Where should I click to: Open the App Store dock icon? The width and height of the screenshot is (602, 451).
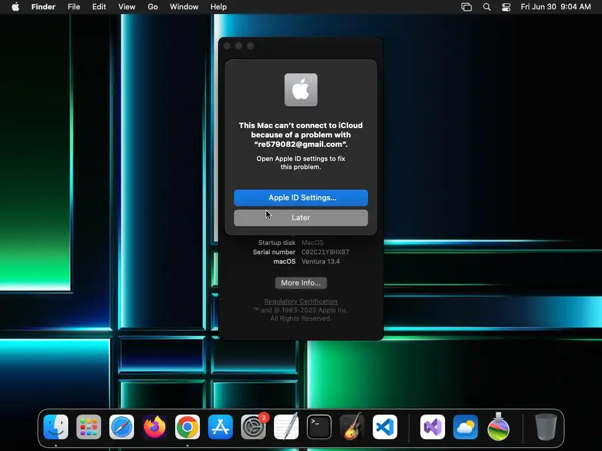[220, 427]
